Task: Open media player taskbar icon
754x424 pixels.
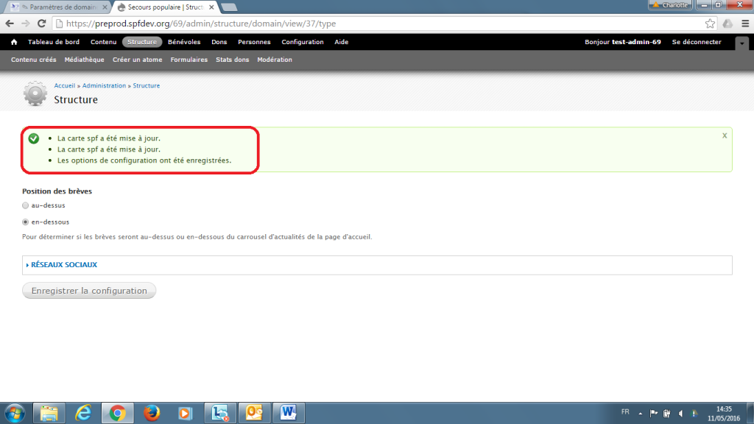Action: click(x=185, y=413)
